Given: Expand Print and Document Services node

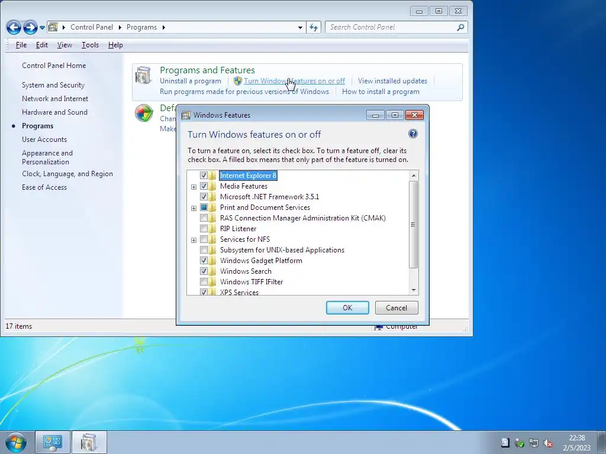Looking at the screenshot, I should click(194, 208).
